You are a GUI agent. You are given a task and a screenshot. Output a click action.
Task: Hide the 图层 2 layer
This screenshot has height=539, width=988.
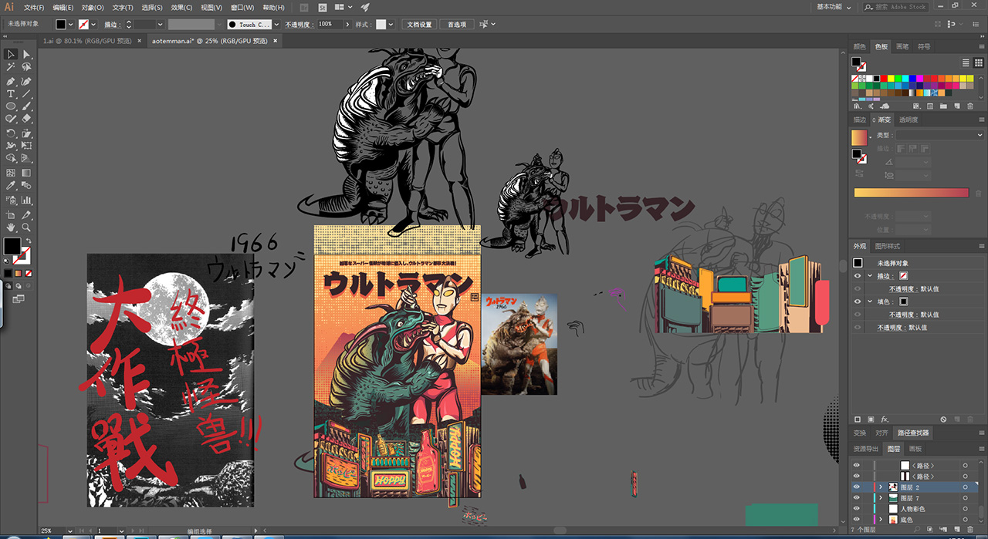click(x=856, y=487)
